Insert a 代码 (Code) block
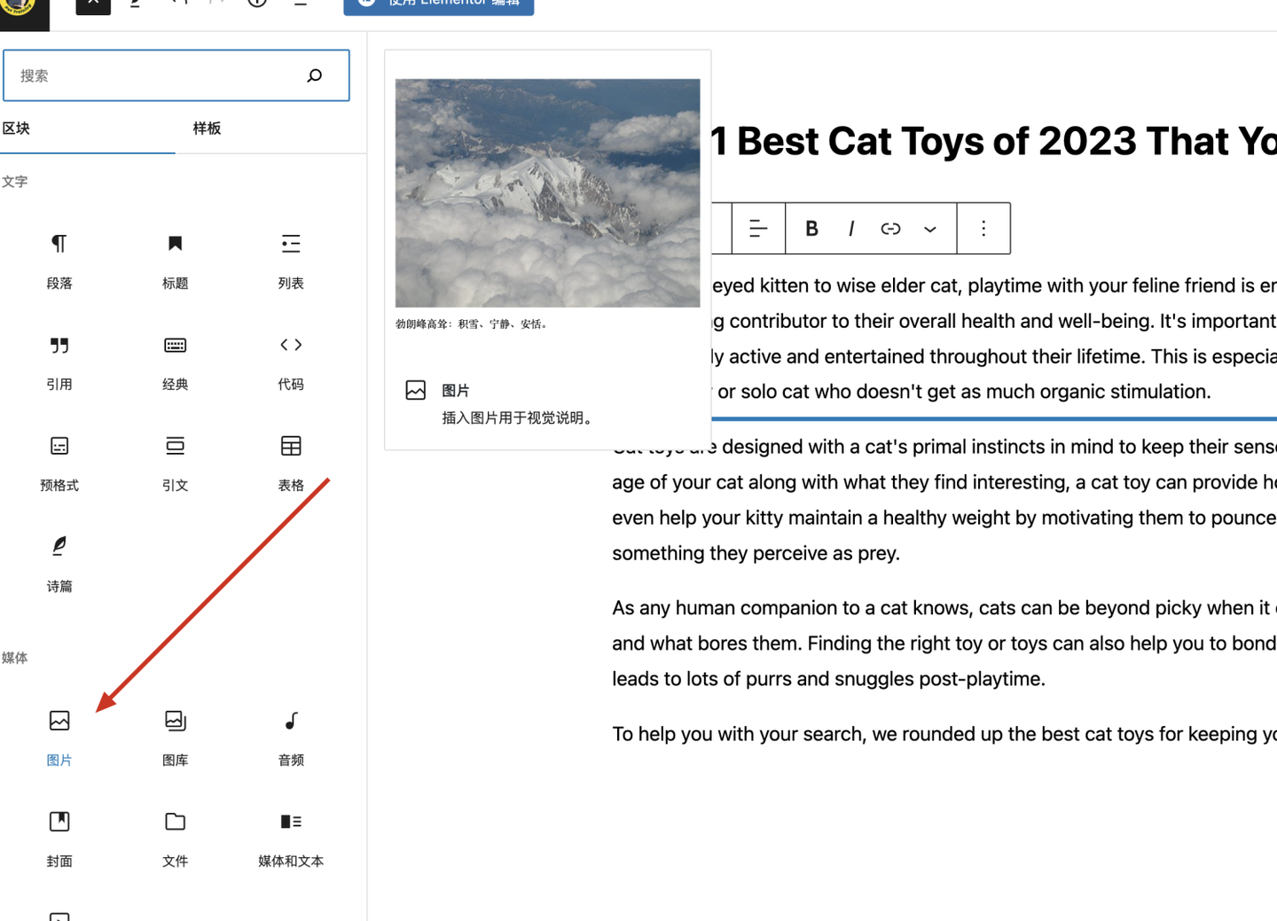Viewport: 1277px width, 921px height. (291, 361)
